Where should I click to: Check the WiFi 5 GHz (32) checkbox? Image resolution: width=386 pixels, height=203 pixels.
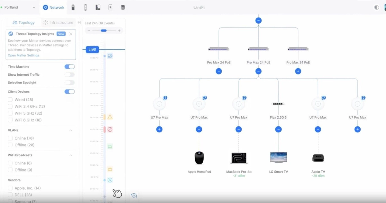coord(10,113)
